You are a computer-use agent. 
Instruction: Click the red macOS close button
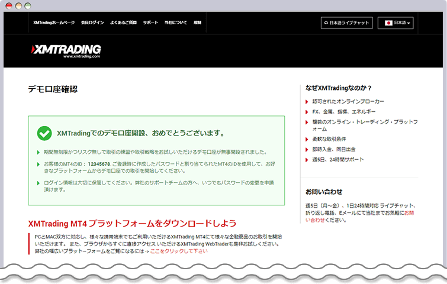coord(9,6)
